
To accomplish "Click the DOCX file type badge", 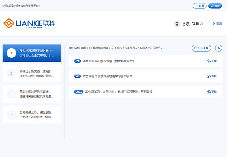I will (x=79, y=91).
